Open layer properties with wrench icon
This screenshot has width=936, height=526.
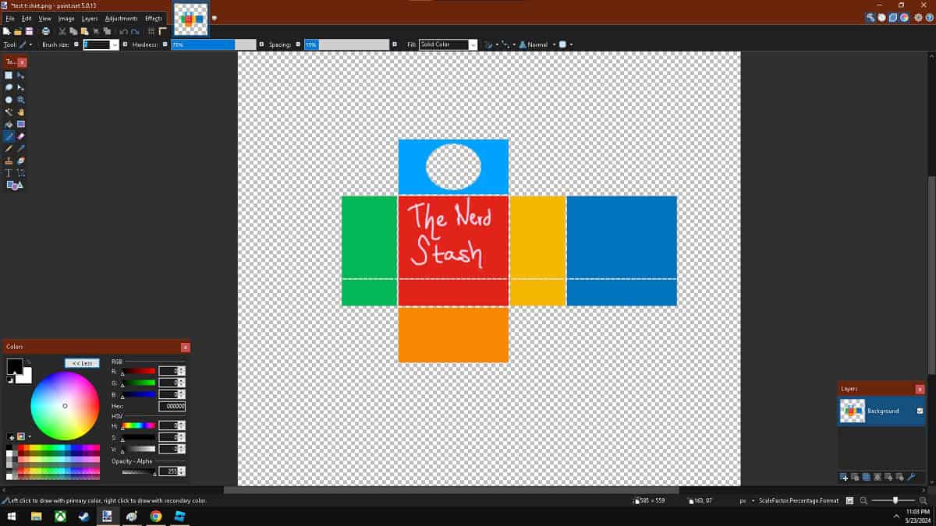pyautogui.click(x=910, y=476)
